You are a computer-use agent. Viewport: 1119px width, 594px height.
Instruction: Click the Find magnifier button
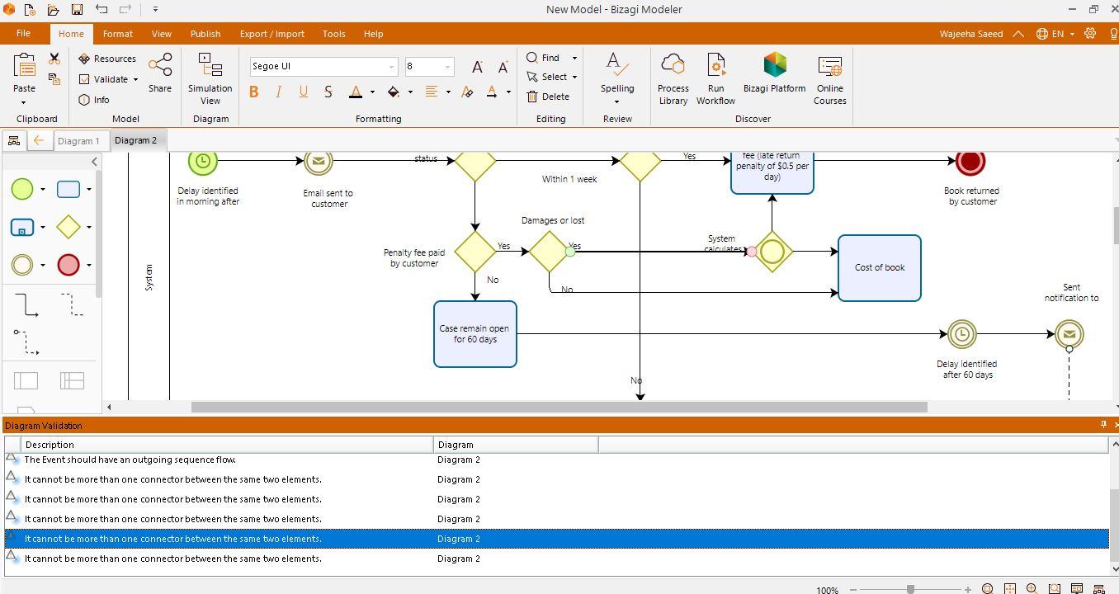point(542,58)
